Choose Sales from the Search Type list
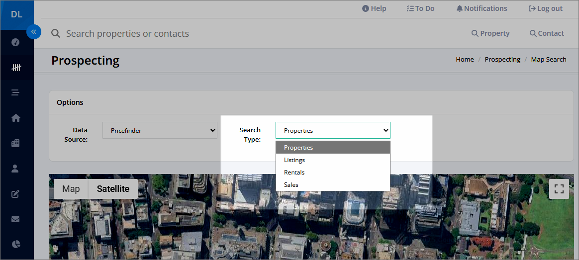 [333, 185]
